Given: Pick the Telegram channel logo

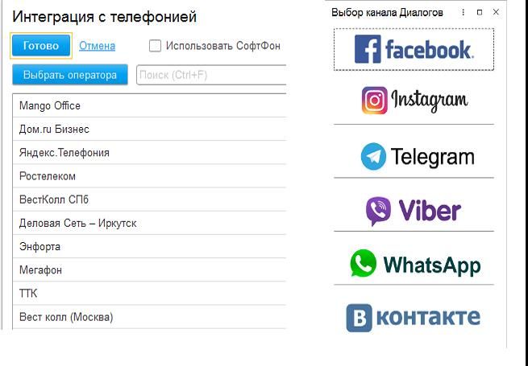Looking at the screenshot, I should 414,156.
